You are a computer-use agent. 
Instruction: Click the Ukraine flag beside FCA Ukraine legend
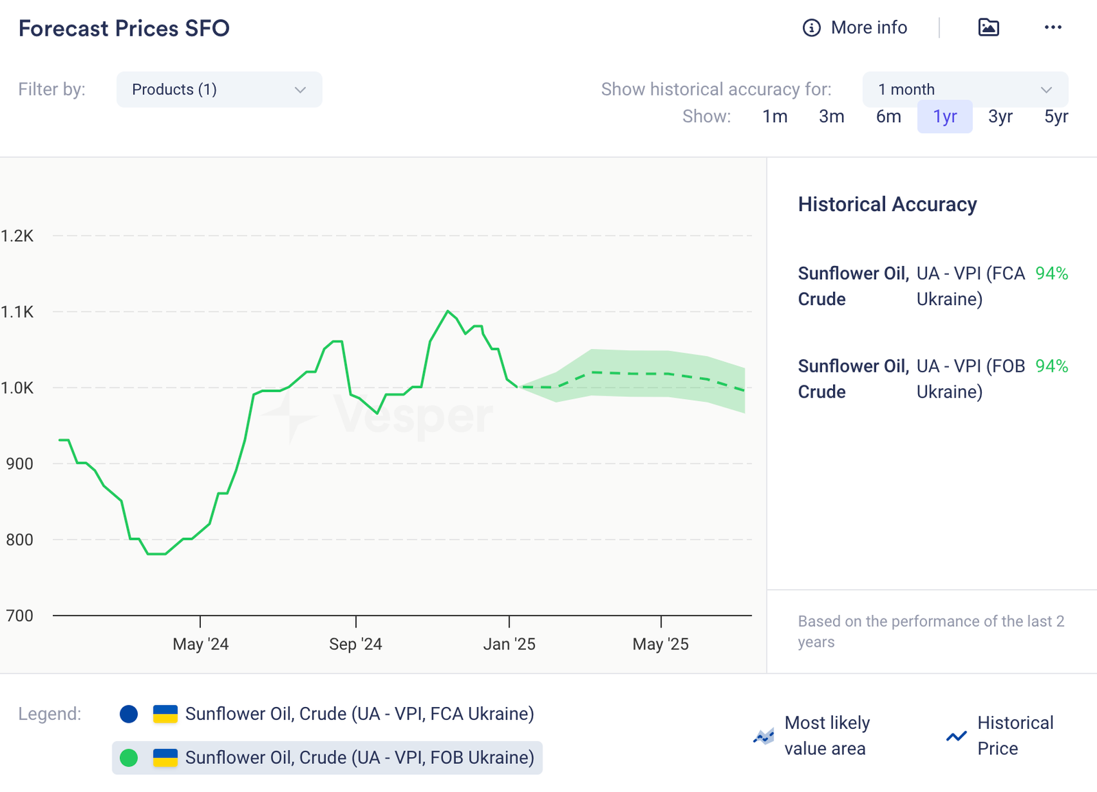[165, 714]
